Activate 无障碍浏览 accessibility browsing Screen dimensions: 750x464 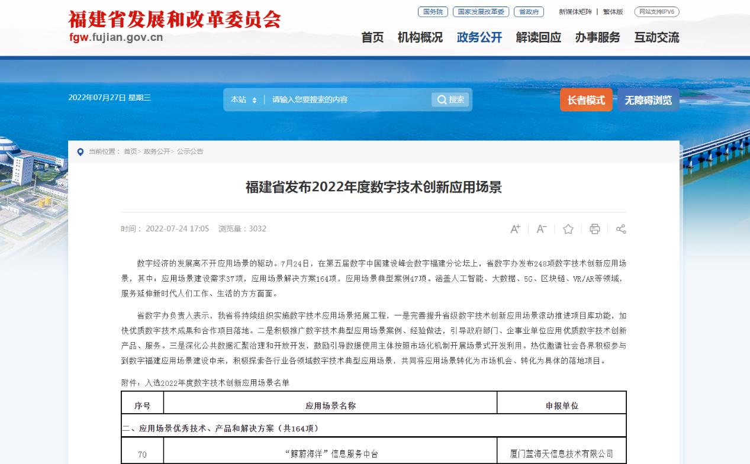pos(648,99)
